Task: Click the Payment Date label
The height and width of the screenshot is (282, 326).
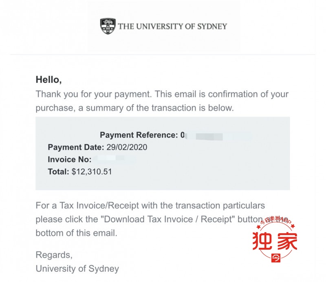Action: point(76,147)
